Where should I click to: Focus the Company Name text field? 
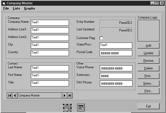coord(50,22)
